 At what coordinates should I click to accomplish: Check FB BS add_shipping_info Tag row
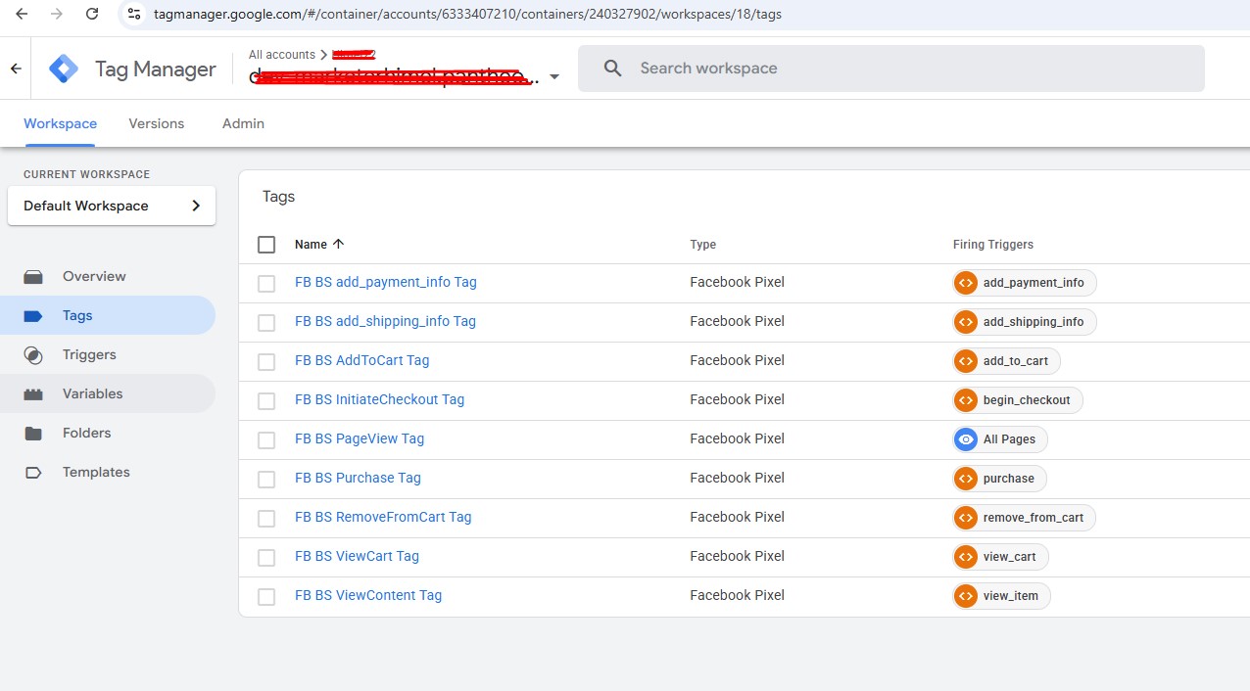tap(266, 323)
